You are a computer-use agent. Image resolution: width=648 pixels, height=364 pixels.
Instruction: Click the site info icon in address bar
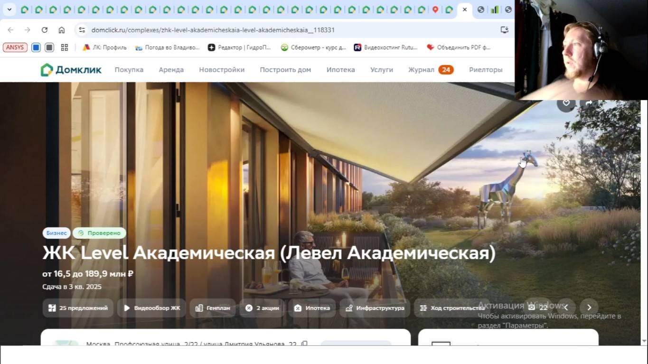tap(82, 30)
